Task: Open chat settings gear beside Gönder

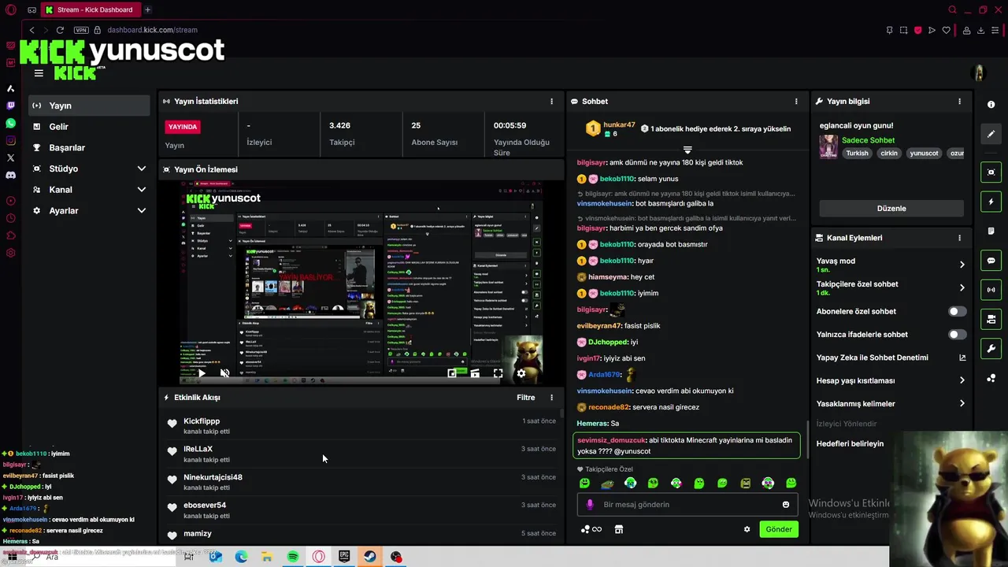Action: point(747,529)
